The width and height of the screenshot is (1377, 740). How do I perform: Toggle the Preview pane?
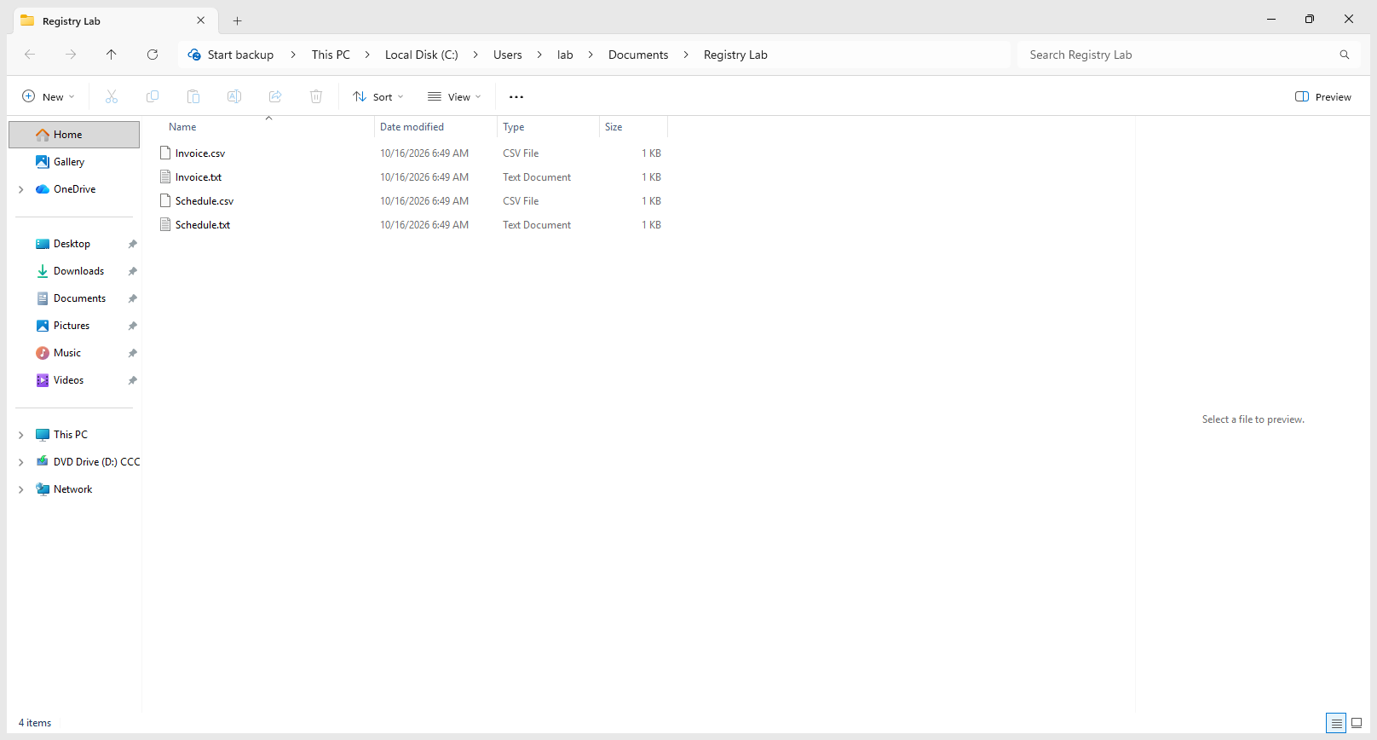pos(1323,96)
